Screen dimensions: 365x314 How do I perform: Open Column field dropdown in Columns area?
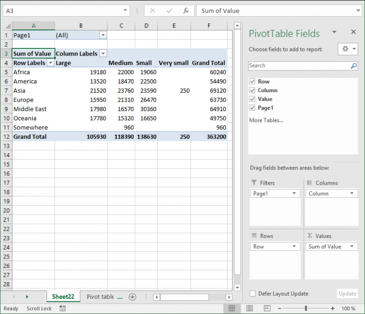pos(352,193)
